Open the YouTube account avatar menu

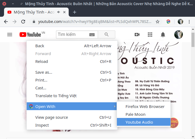[x=179, y=35]
